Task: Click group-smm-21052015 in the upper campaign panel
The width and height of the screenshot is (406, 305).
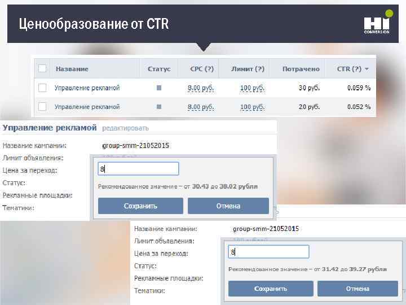Action: 136,146
